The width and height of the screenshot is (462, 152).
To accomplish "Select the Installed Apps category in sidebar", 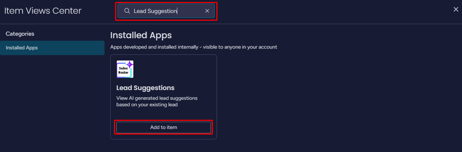I will click(x=52, y=48).
